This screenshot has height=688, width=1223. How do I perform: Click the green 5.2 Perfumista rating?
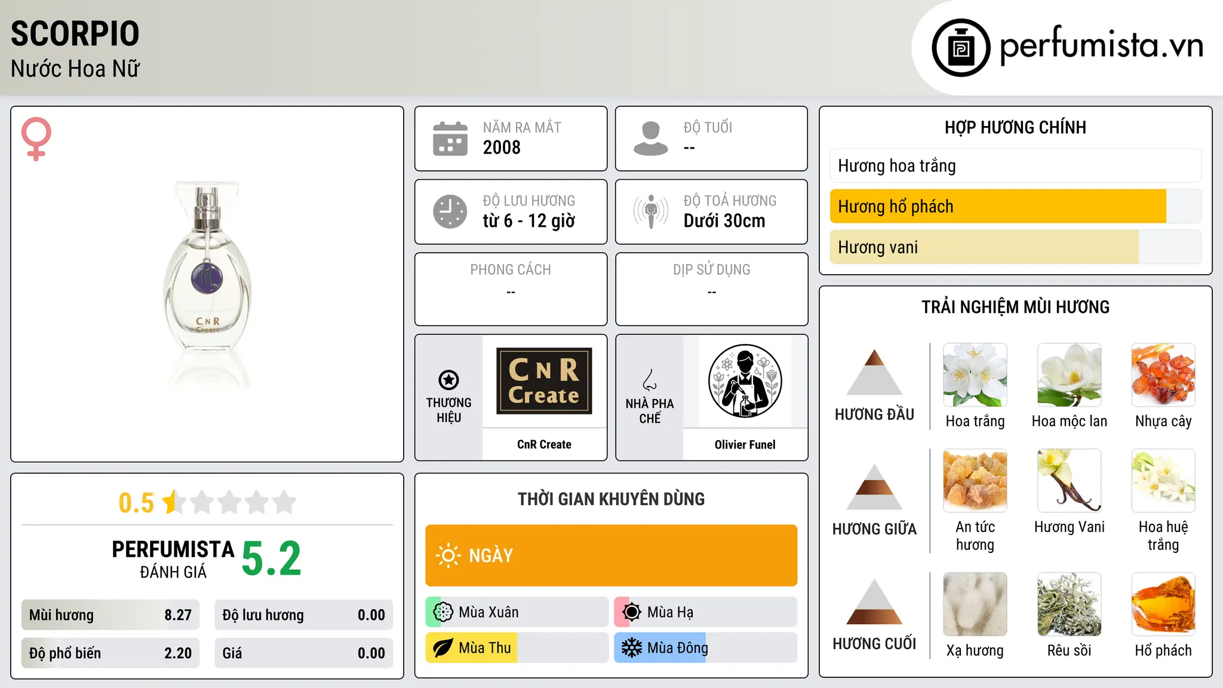(272, 559)
